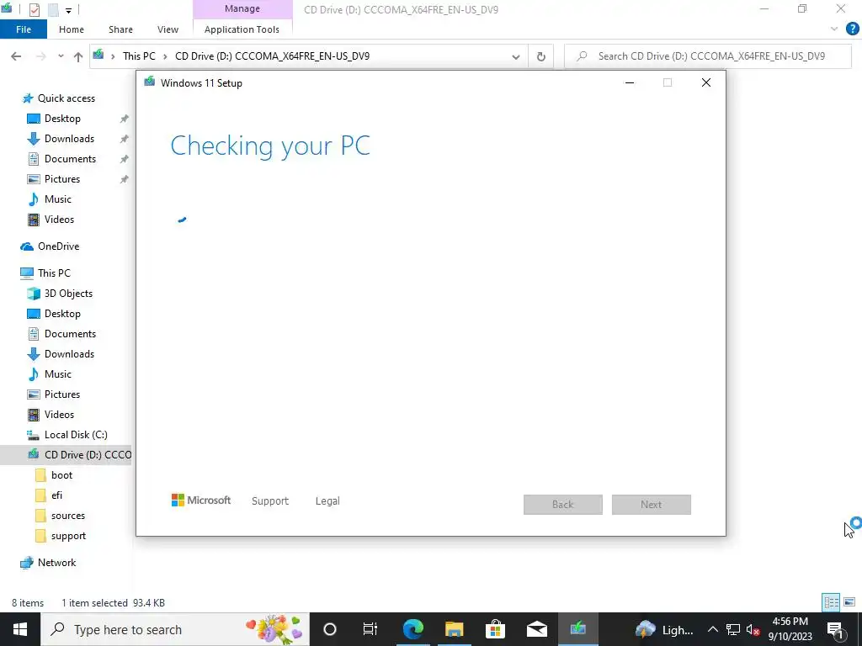862x646 pixels.
Task: Open the Share ribbon tab
Action: coord(120,29)
